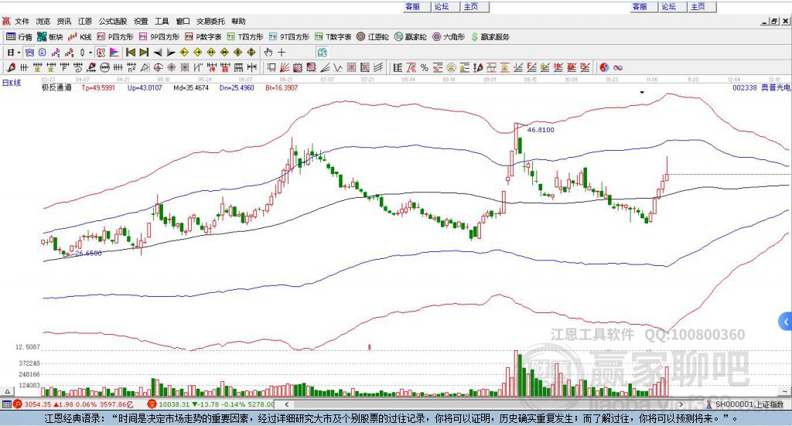The width and height of the screenshot is (792, 426).
Task: Open the 公式选股 menu
Action: (113, 21)
